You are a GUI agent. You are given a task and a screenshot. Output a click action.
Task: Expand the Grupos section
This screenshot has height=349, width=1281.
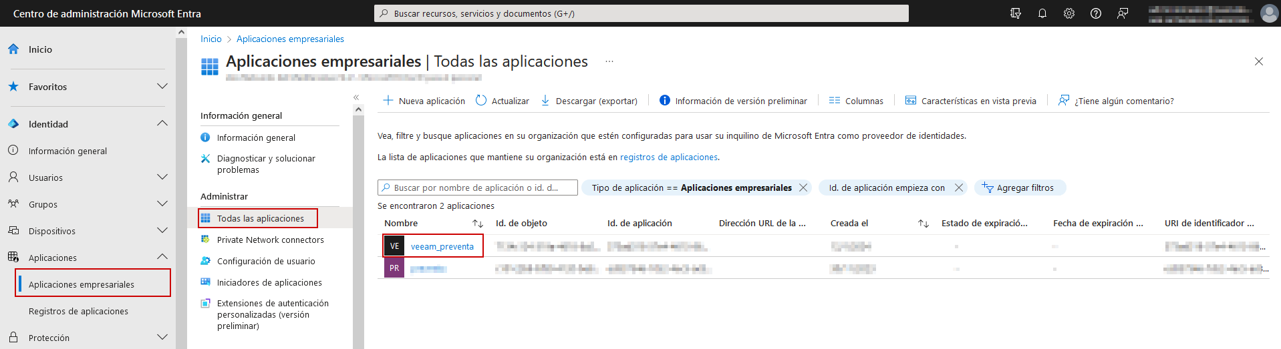(162, 204)
